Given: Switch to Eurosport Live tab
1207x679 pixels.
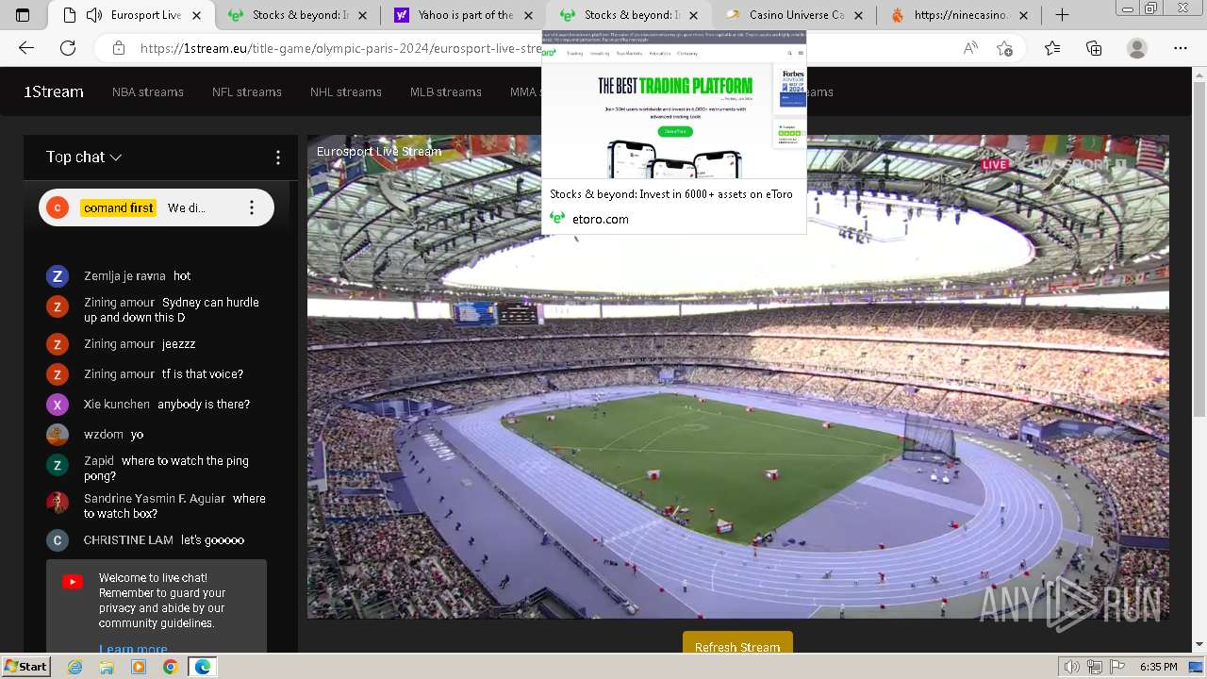Looking at the screenshot, I should [x=133, y=15].
